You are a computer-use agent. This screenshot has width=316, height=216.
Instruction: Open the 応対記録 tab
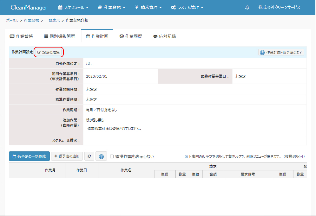[164, 36]
